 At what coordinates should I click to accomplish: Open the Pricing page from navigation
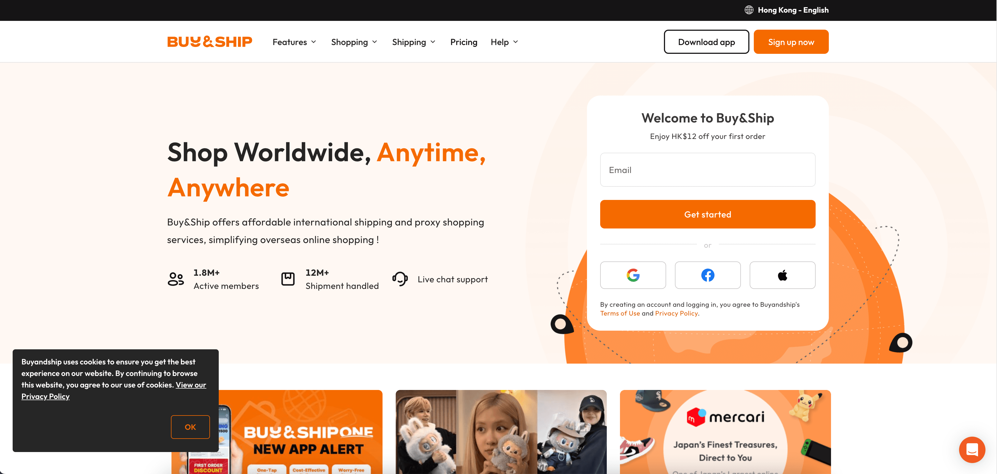[x=464, y=42]
